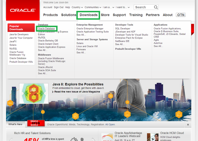Open Linux and Oracle VM link

click(87, 46)
